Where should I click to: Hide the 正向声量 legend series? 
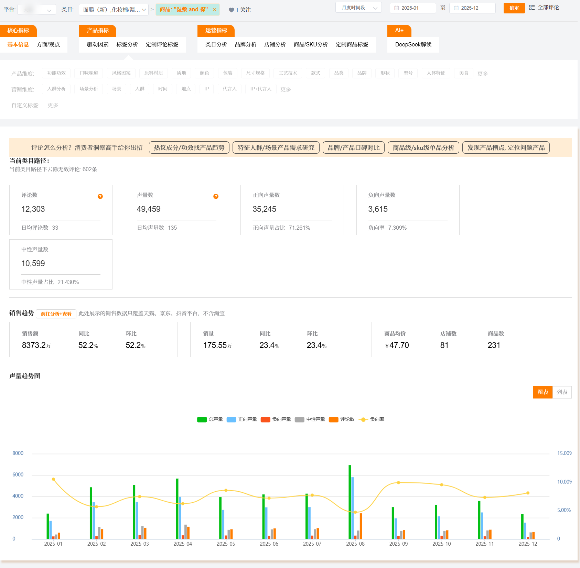(232, 419)
